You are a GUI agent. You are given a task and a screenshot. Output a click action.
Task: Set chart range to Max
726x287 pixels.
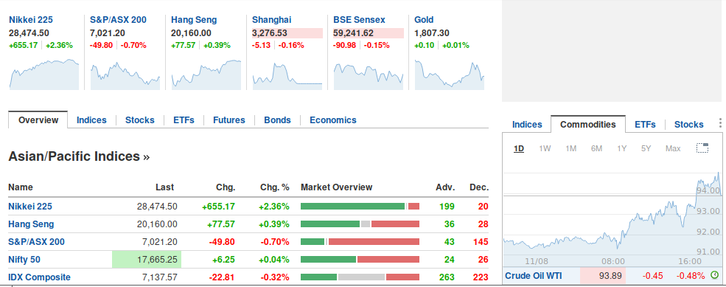coord(673,148)
